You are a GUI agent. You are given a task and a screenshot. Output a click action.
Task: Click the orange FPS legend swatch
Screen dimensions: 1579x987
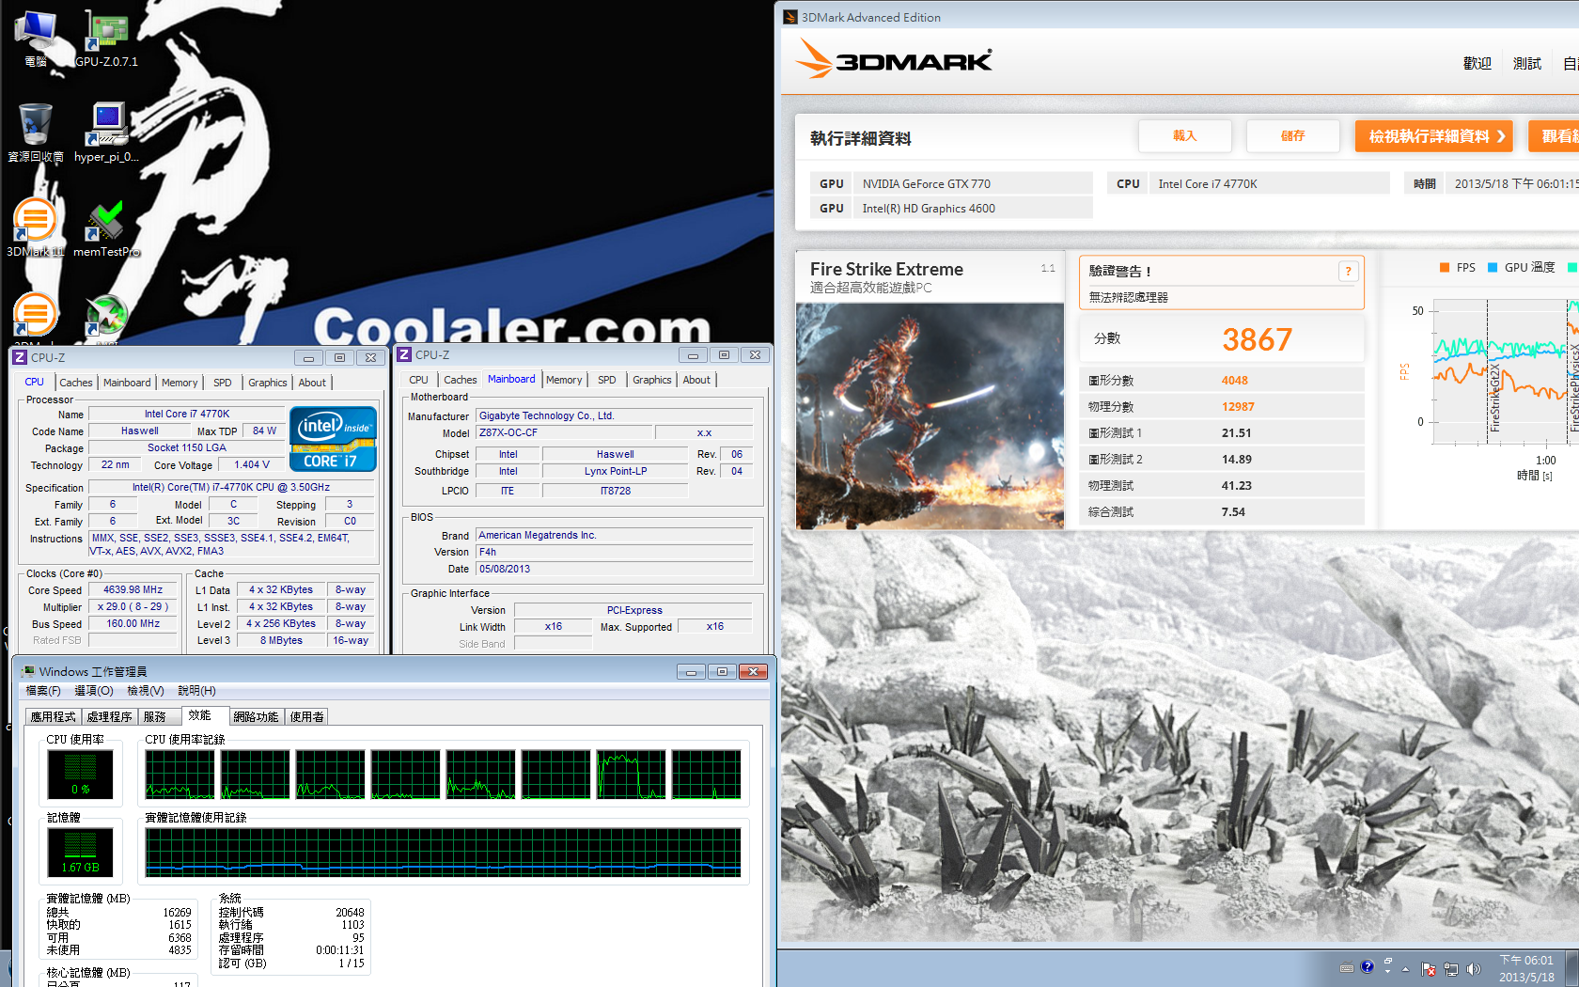pyautogui.click(x=1445, y=268)
